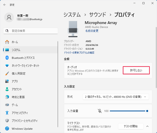Click the 入力音量 volume slider handle

(x=147, y=111)
